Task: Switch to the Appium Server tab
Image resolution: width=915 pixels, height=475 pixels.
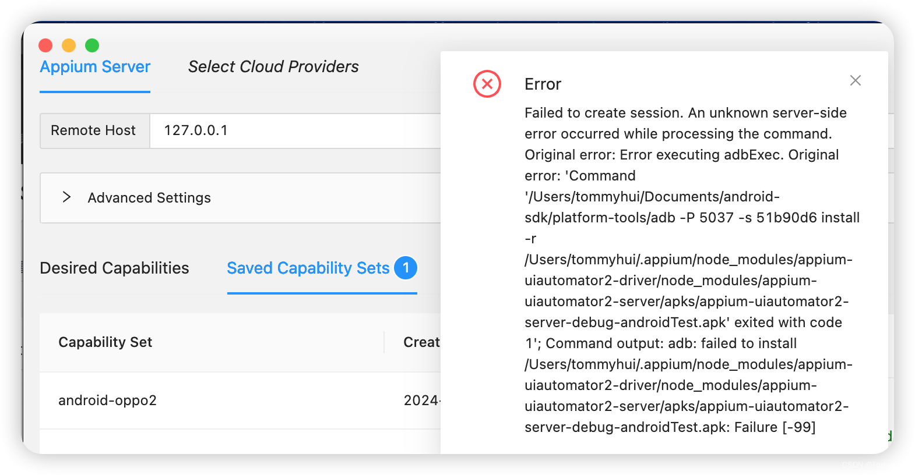Action: [95, 68]
